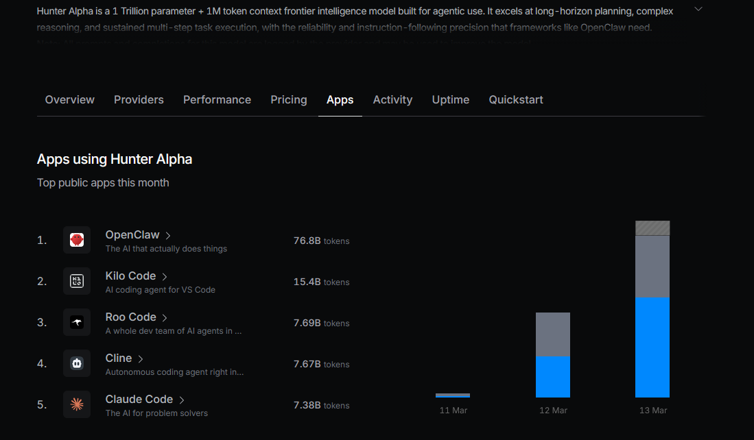754x440 pixels.
Task: Open the Kilo Code app link
Action: coord(130,276)
